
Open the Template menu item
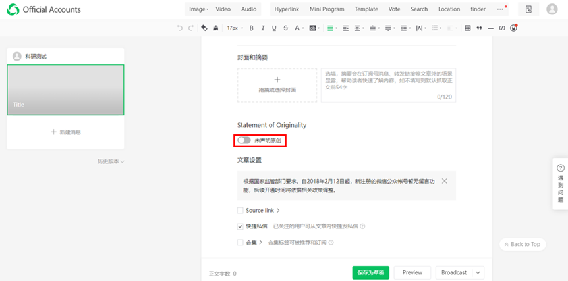(366, 9)
